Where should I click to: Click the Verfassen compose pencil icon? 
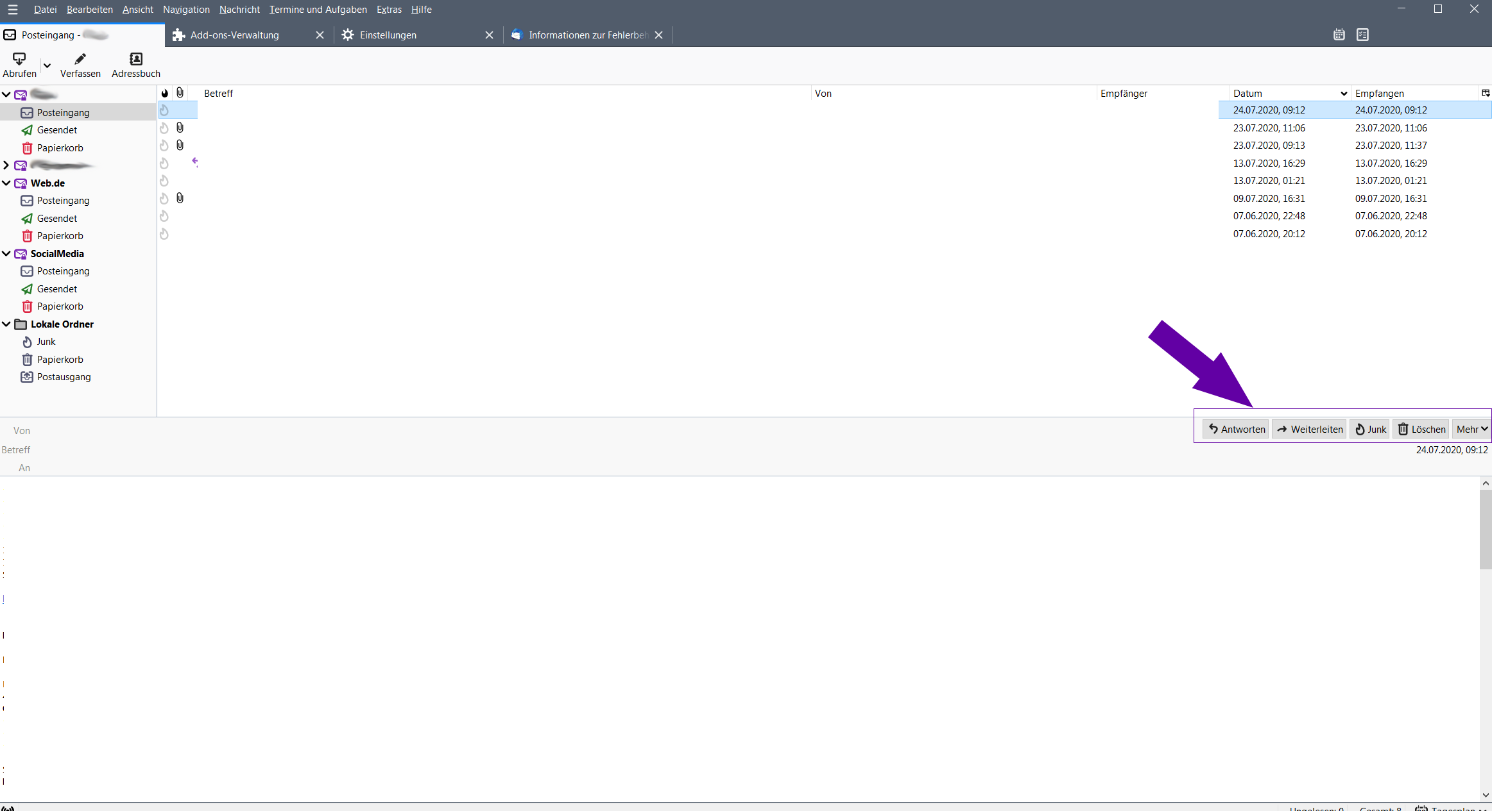click(80, 59)
